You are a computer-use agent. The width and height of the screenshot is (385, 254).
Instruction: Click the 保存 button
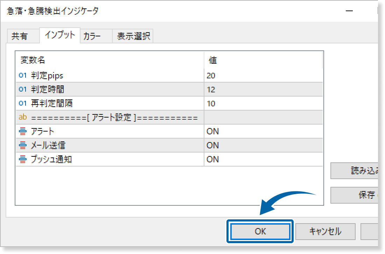coord(354,195)
